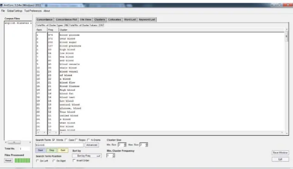Open the Global Settings menu
Screen dimensions: 293x169
(15, 11)
